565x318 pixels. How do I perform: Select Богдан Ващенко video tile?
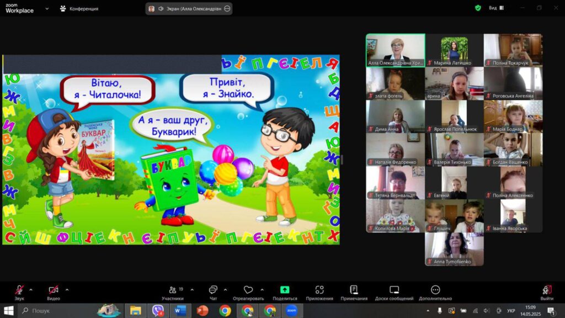[x=513, y=150]
